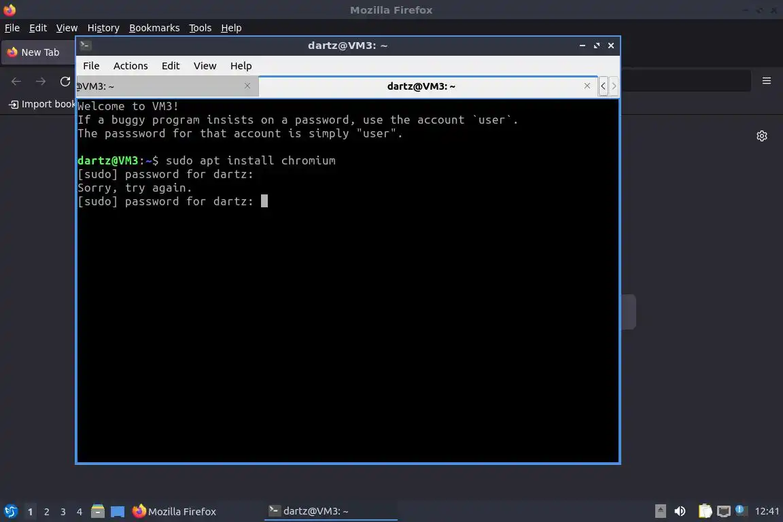Open the terminal Edit menu
The image size is (783, 522).
click(x=171, y=66)
